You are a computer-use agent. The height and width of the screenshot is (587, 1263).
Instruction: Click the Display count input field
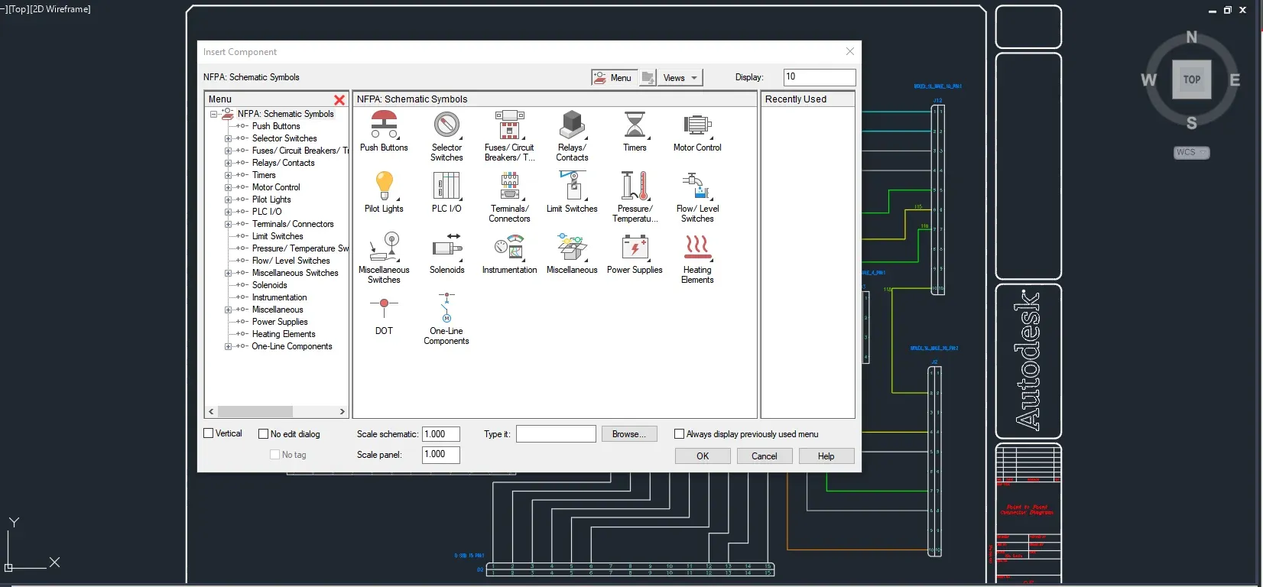820,77
